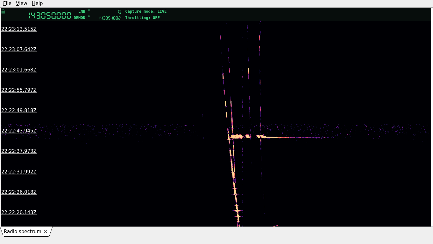Click timestamp 22:22:43.945Z

(19, 131)
